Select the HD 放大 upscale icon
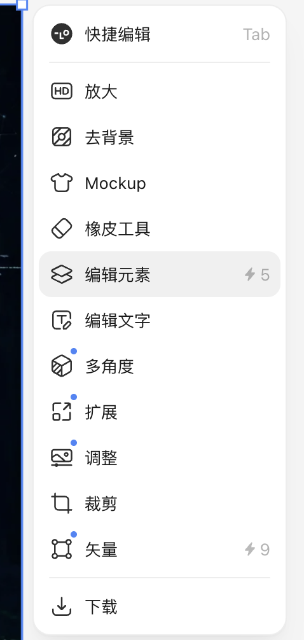Viewport: 304px width, 640px height. tap(62, 91)
